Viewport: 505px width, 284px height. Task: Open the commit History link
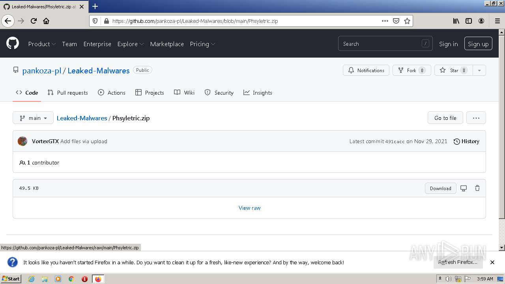(x=466, y=141)
